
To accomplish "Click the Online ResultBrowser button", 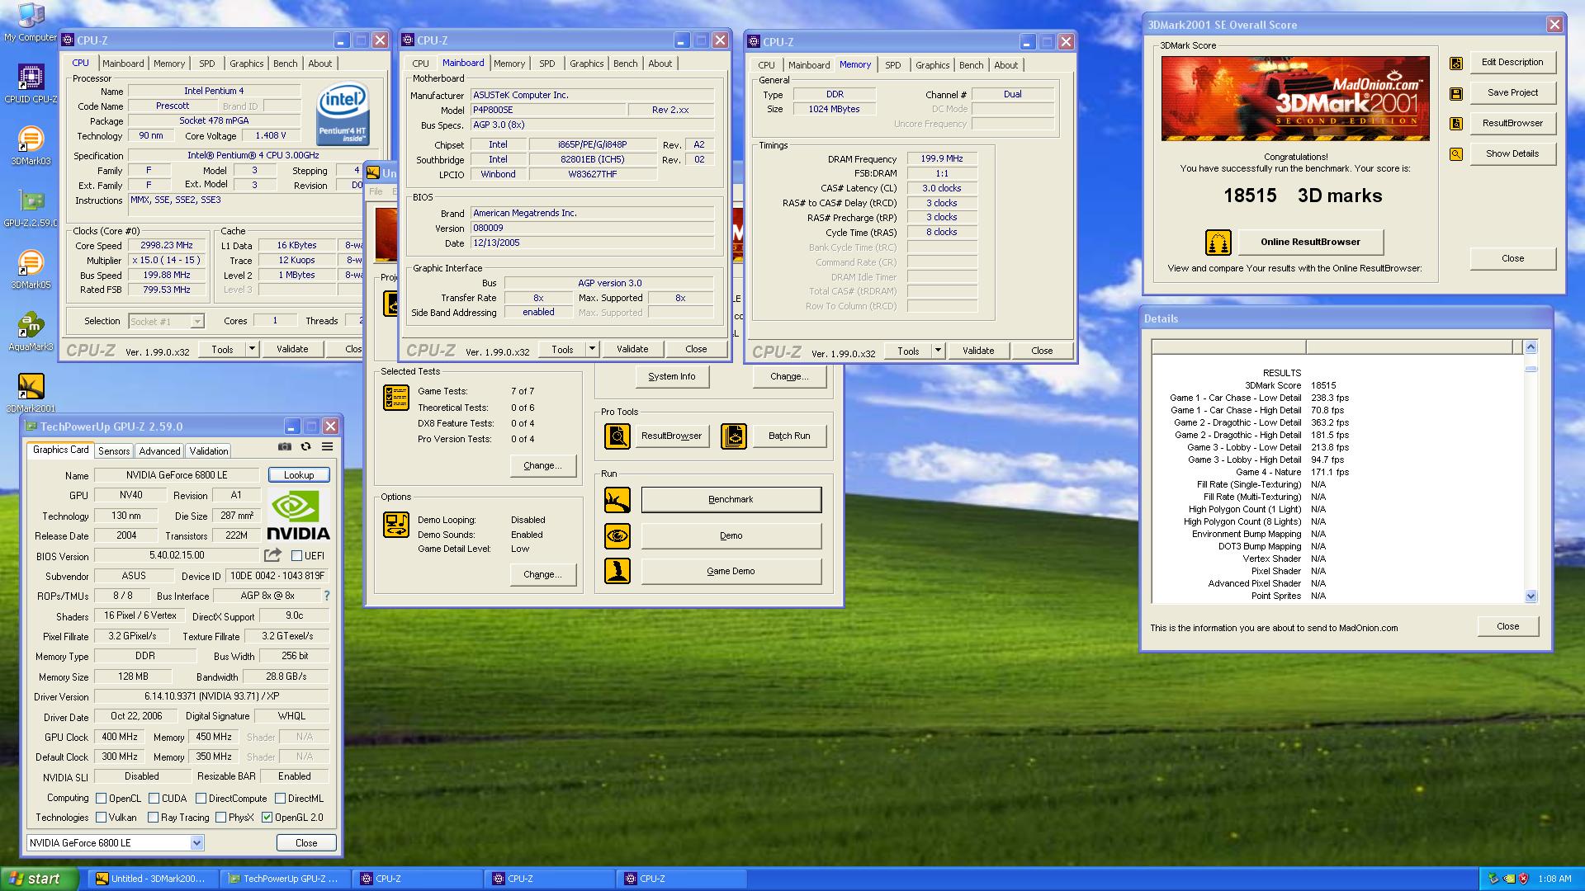I will [1310, 242].
